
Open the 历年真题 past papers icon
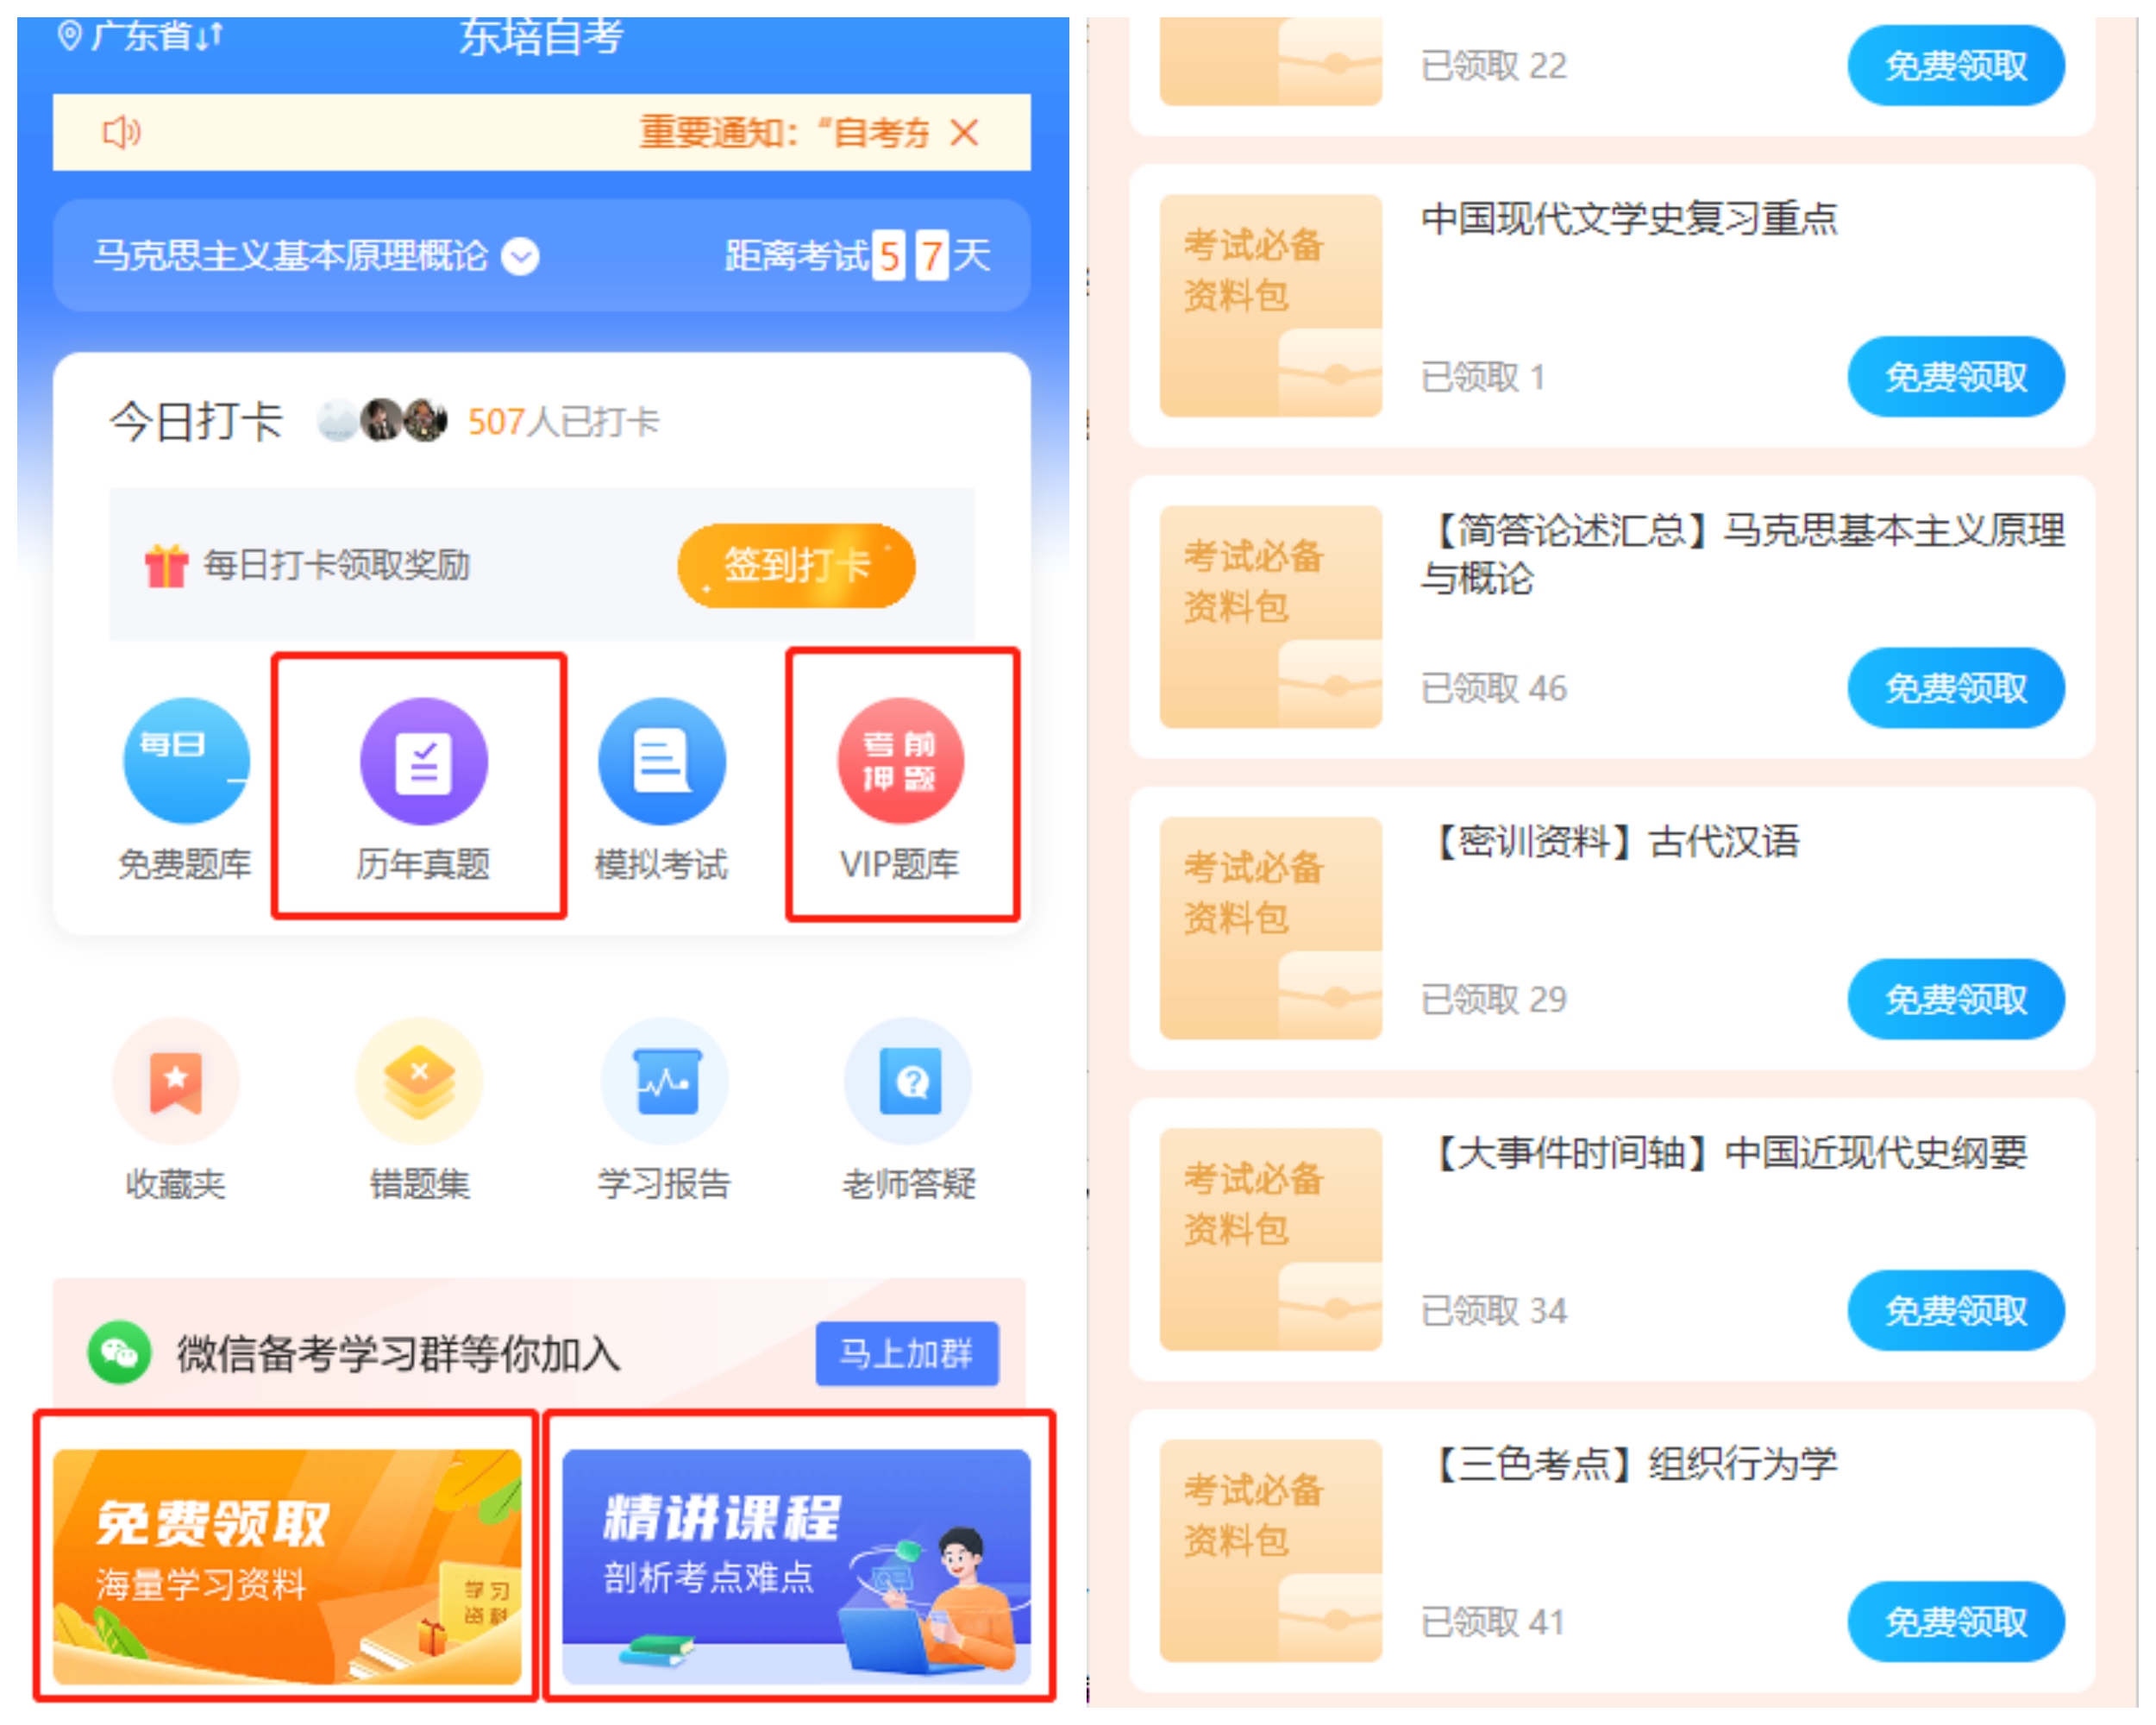click(x=424, y=761)
